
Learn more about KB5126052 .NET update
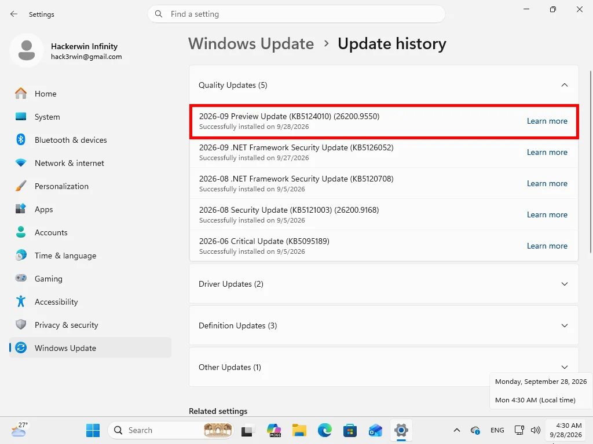coord(547,152)
